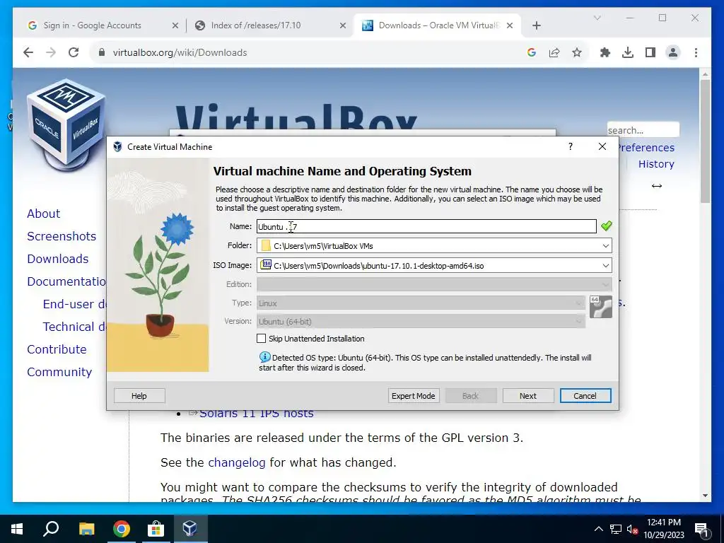Click the Help button in dialog
The width and height of the screenshot is (724, 543).
pos(139,396)
